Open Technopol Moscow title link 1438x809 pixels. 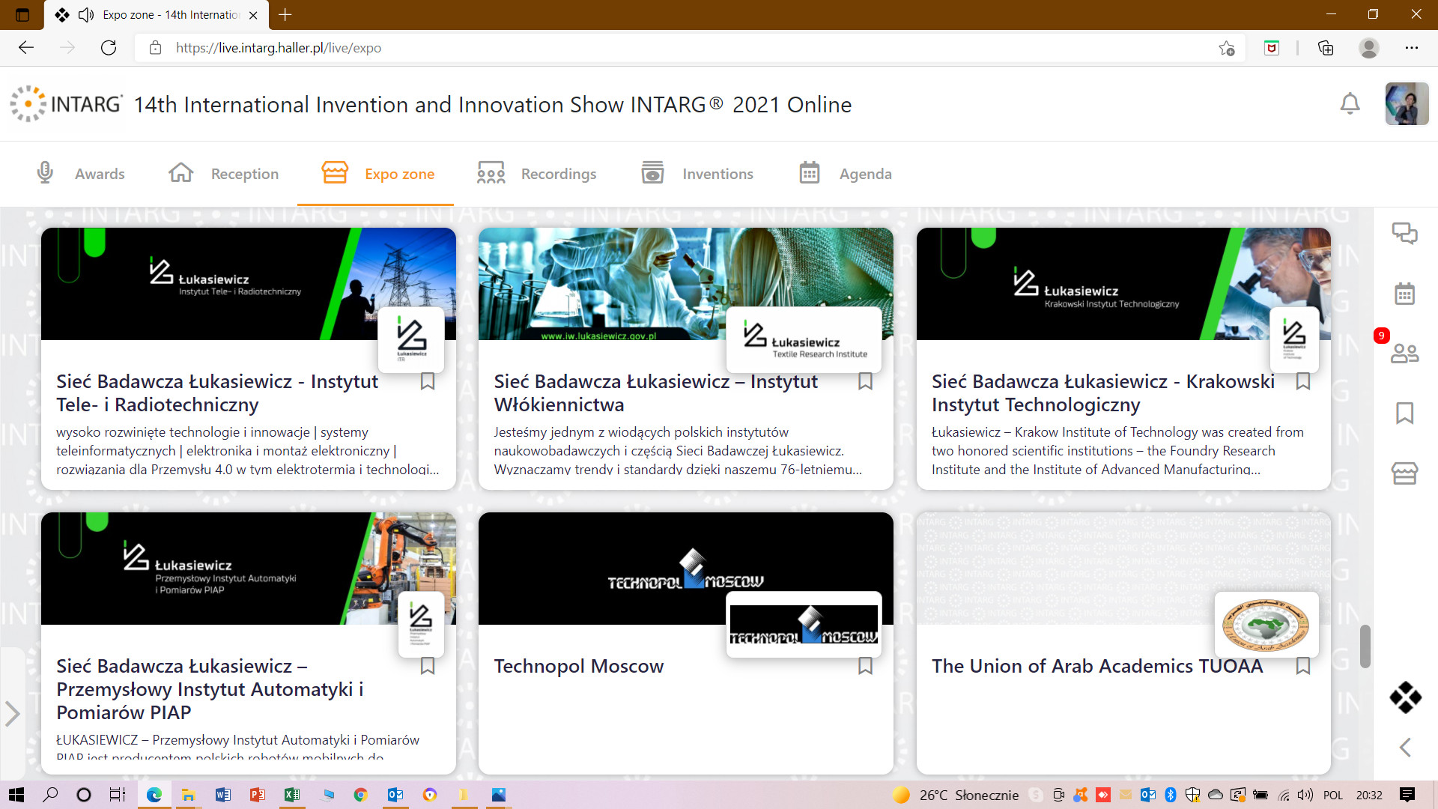coord(579,666)
